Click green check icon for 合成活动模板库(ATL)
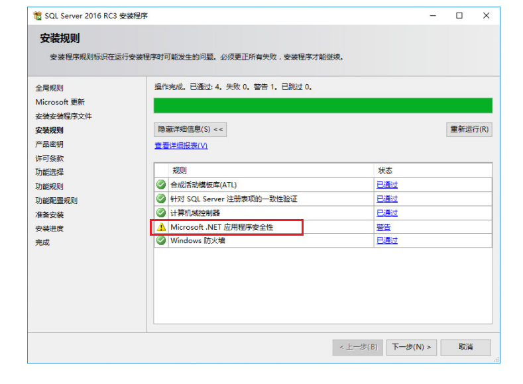This screenshot has height=384, width=523. [161, 184]
